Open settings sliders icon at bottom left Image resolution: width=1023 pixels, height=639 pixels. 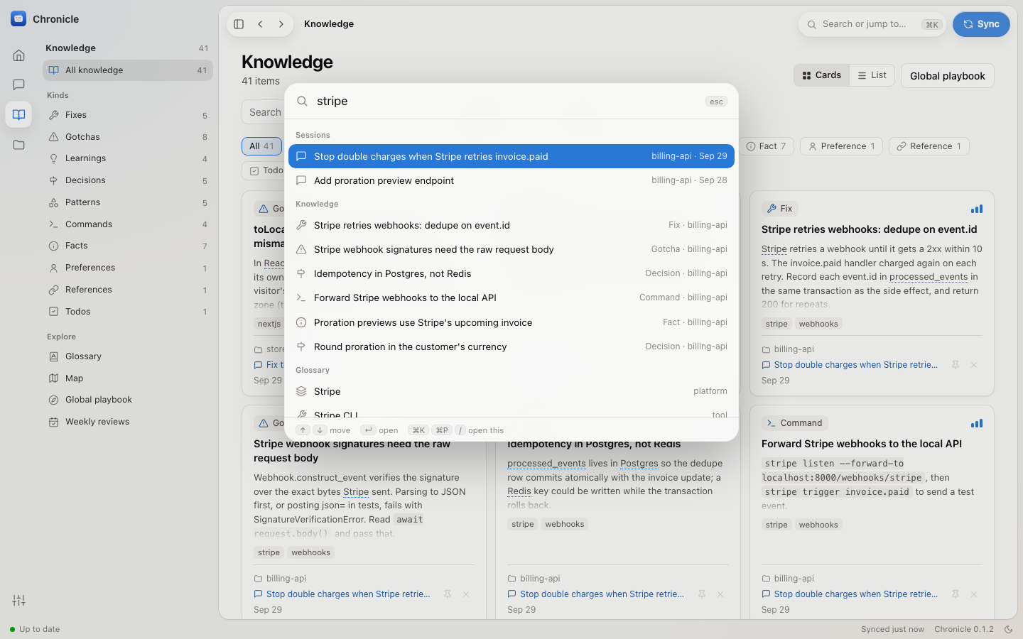coord(19,601)
